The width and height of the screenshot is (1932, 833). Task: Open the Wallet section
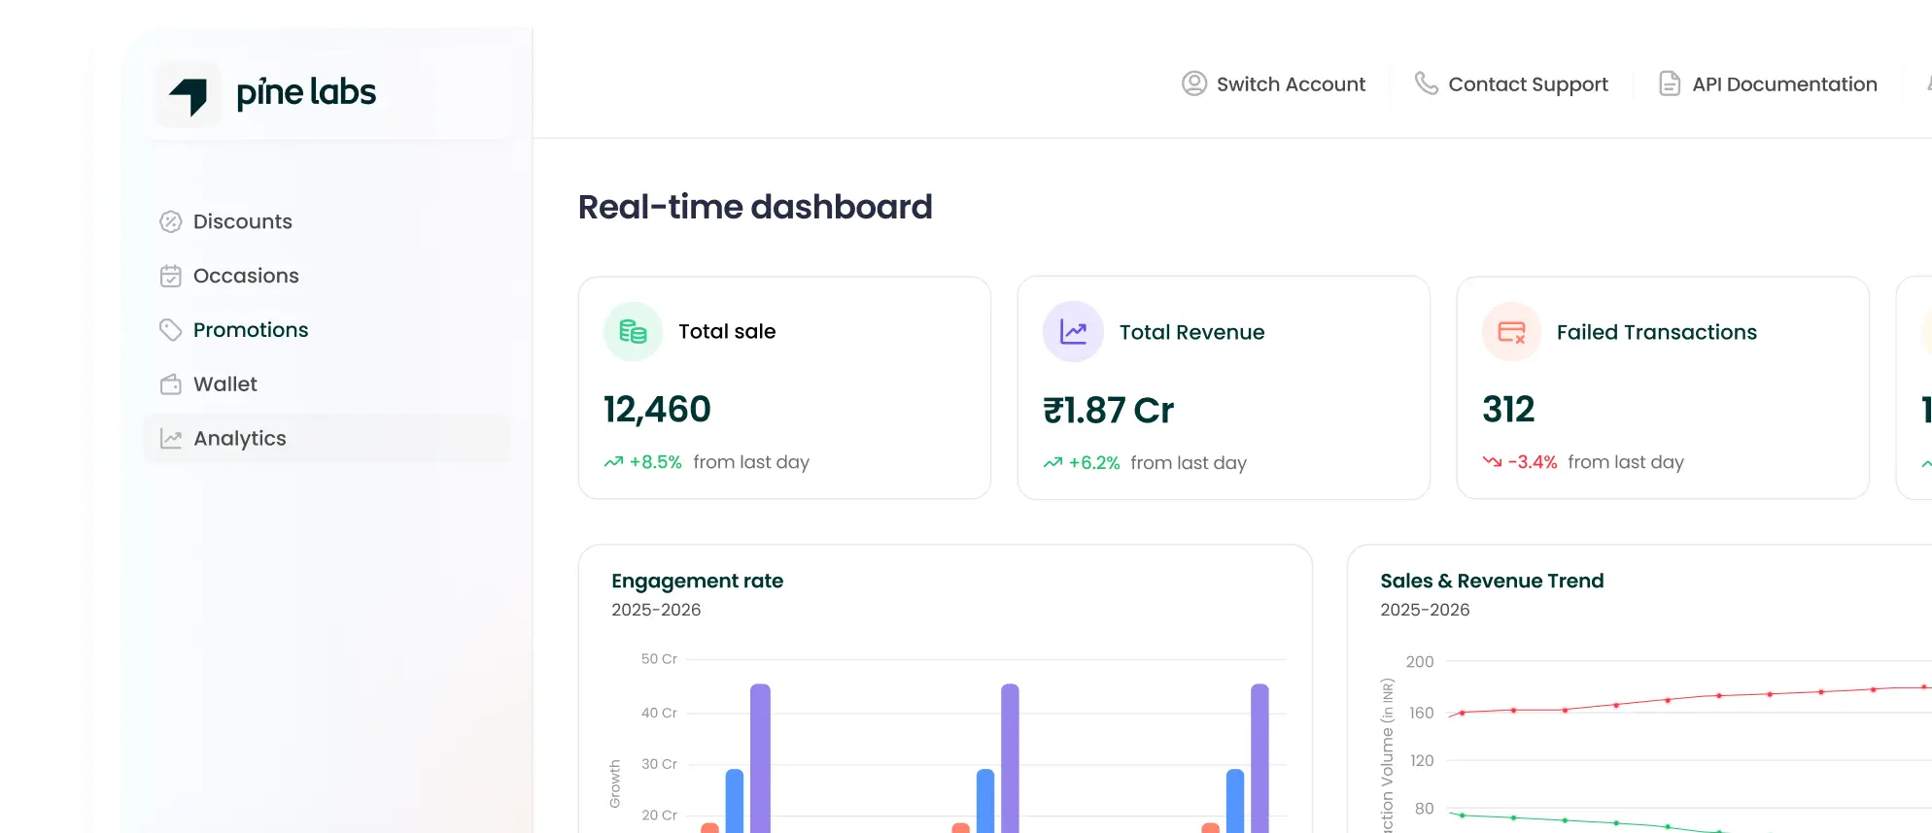pos(327,384)
